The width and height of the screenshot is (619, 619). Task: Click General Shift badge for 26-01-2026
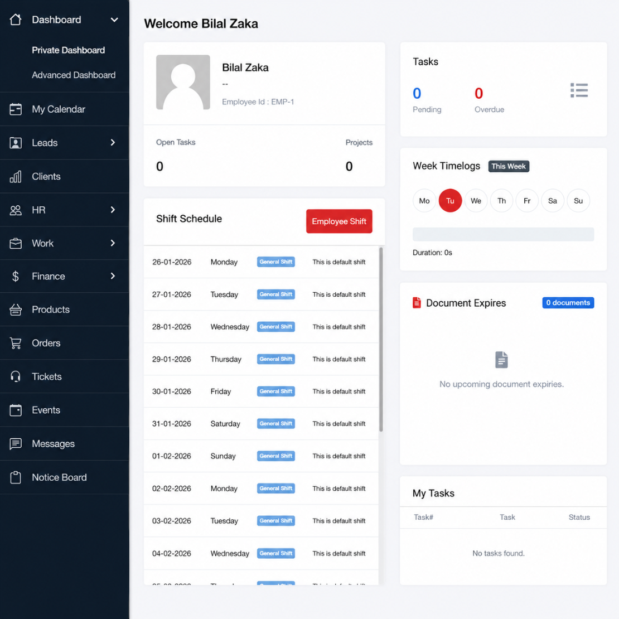coord(276,262)
